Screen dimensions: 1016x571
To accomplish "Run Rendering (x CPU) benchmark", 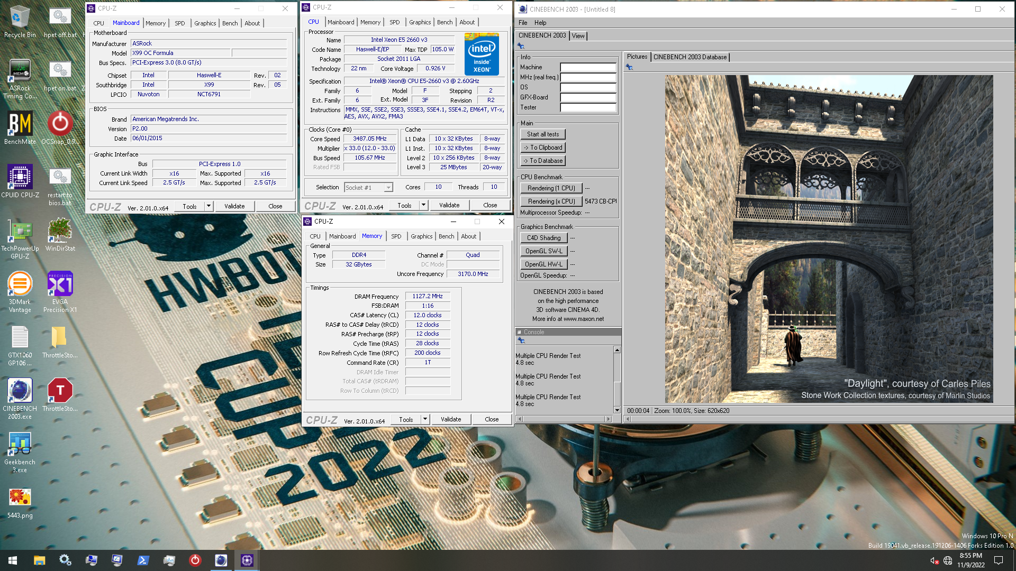I will (x=551, y=201).
